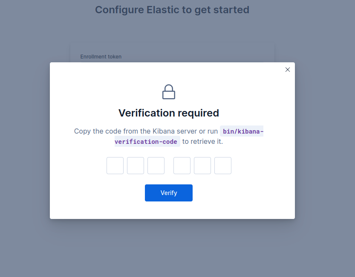Click the padlock shackle graphic
Viewport: 355px width, 277px height.
coord(168,87)
